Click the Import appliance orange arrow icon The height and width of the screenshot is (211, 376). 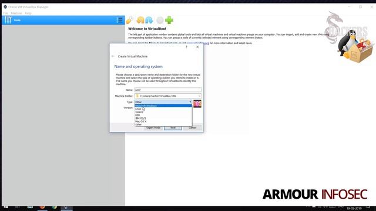tap(140, 20)
